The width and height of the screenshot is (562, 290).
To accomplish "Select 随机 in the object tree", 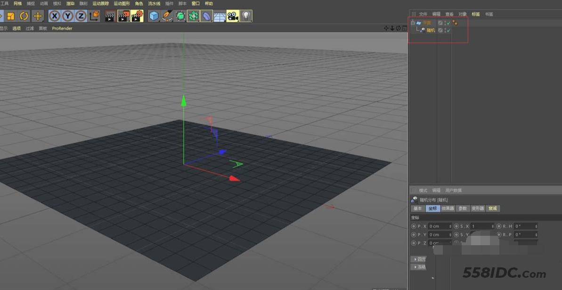I will coord(431,31).
